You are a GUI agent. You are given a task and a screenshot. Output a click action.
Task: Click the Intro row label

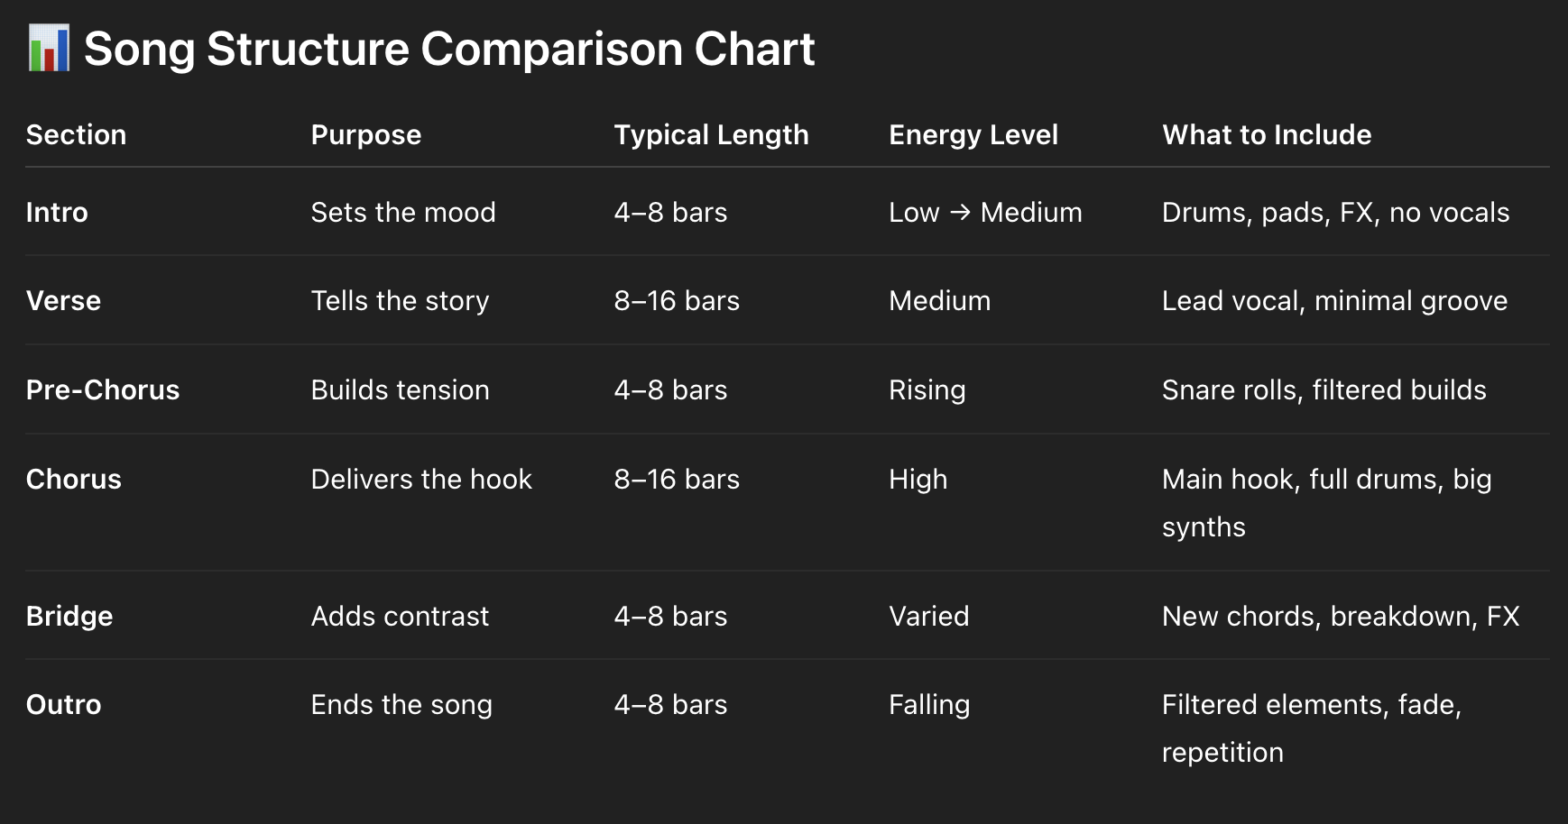(x=57, y=213)
